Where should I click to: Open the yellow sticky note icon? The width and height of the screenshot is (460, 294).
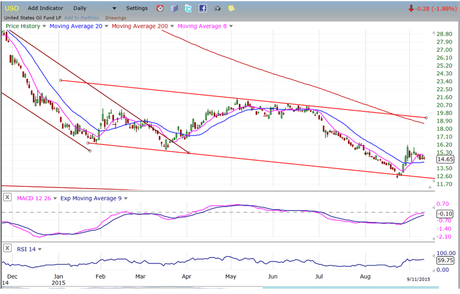[x=231, y=8]
